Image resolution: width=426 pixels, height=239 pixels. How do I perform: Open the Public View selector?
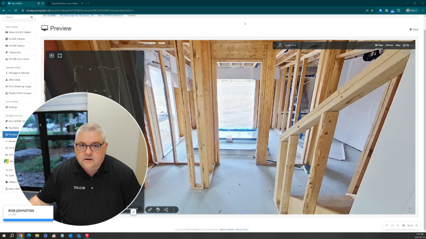pyautogui.click(x=287, y=45)
